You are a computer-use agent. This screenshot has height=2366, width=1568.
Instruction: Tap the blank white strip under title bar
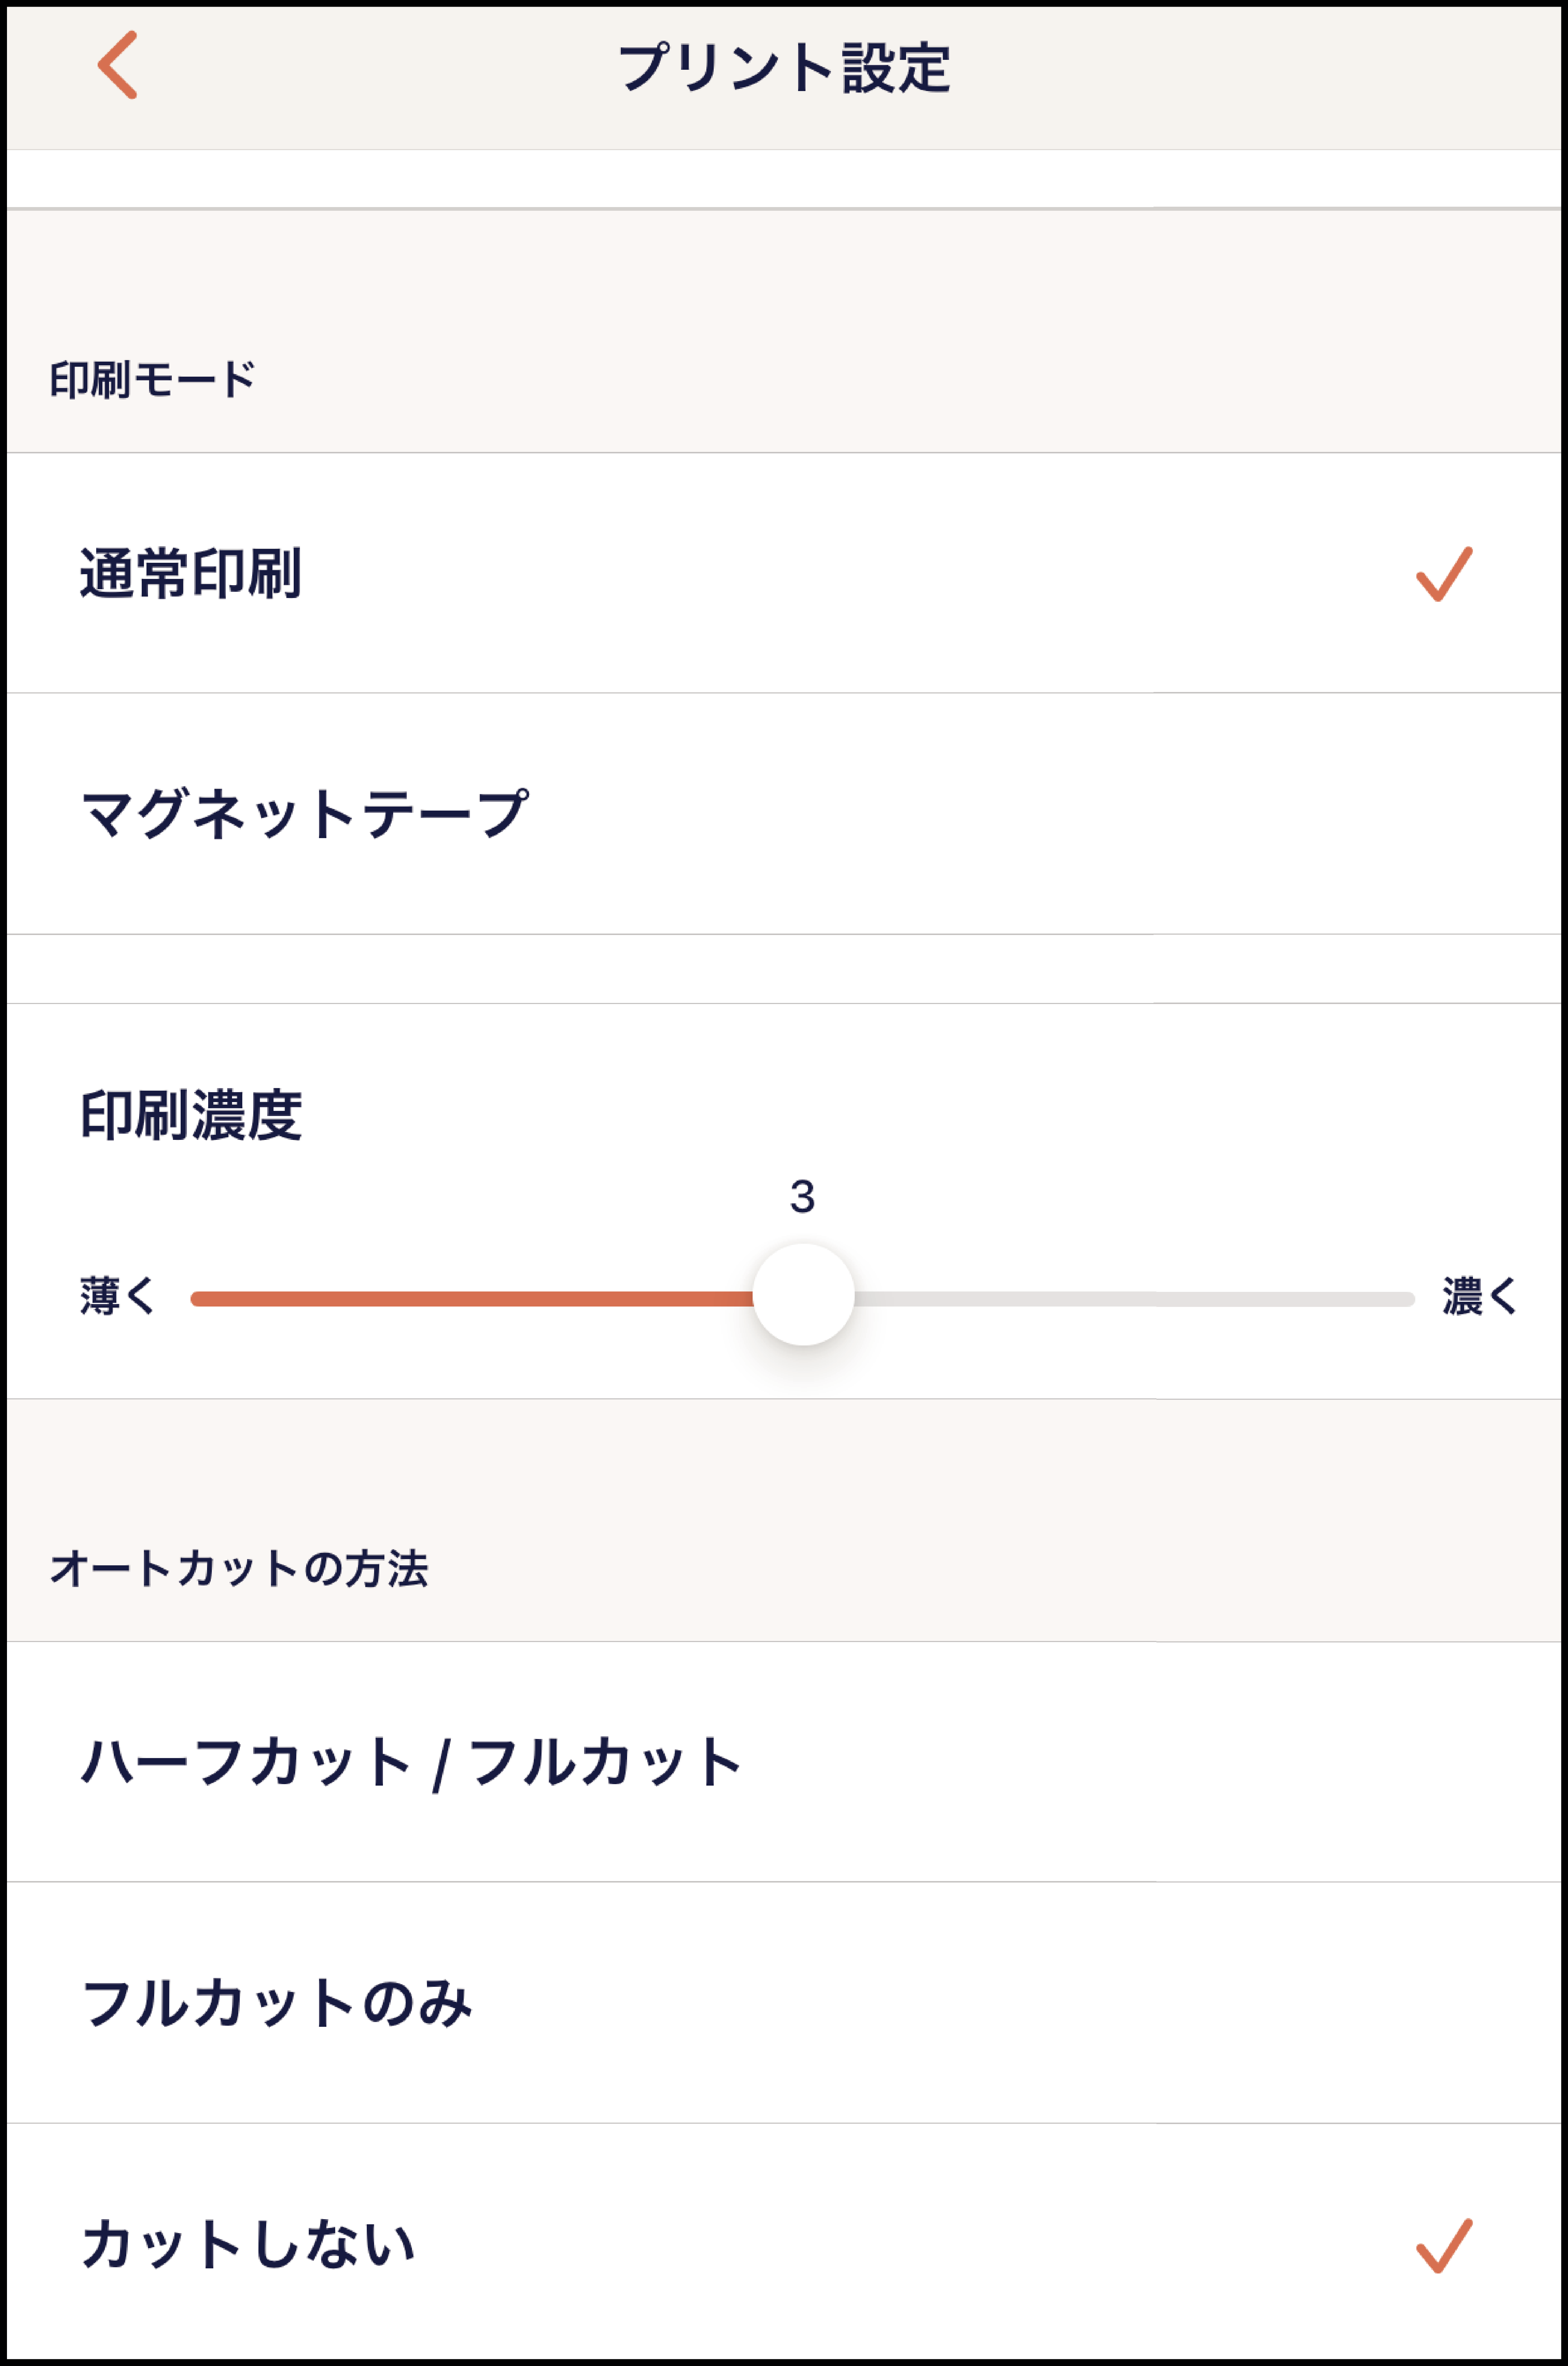[x=784, y=179]
